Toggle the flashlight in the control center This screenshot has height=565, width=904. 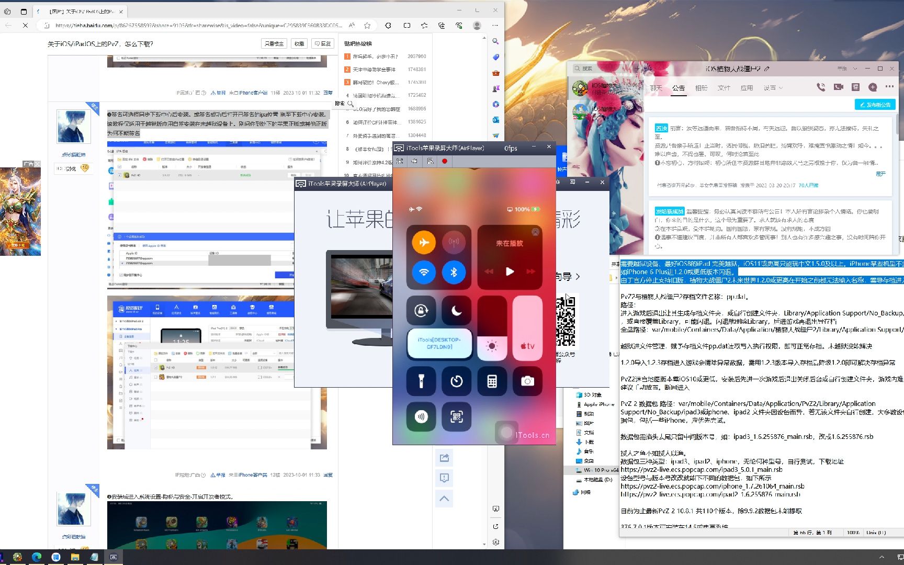[x=421, y=381]
